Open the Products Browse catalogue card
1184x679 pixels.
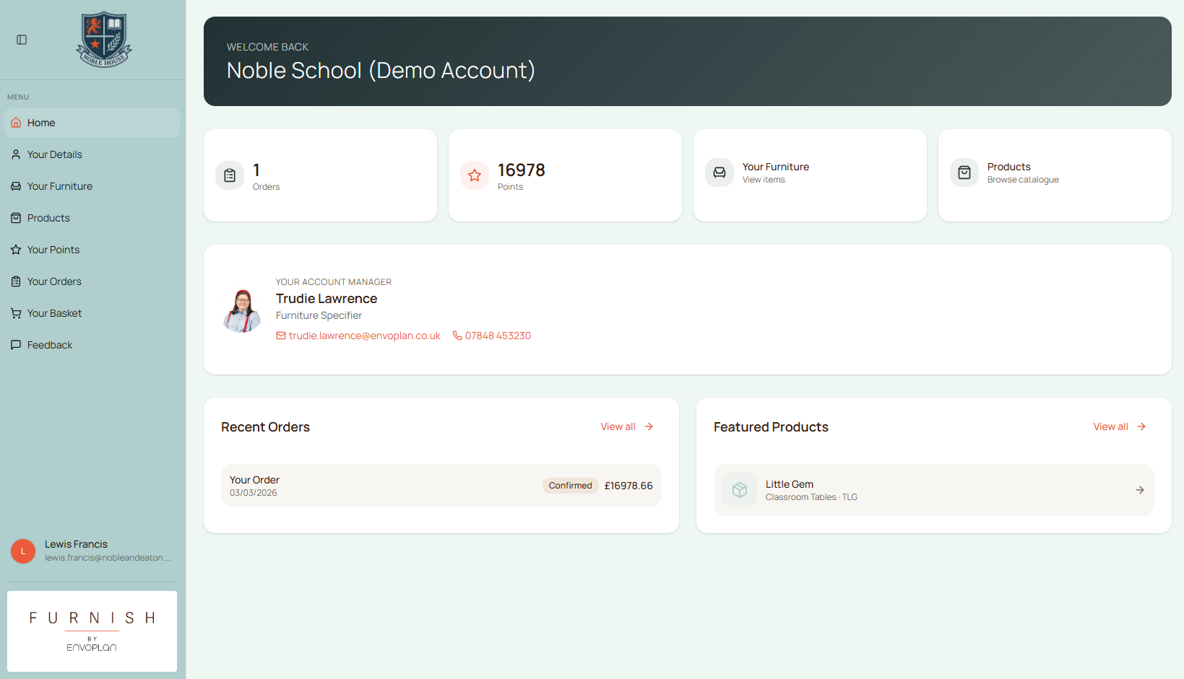1055,175
